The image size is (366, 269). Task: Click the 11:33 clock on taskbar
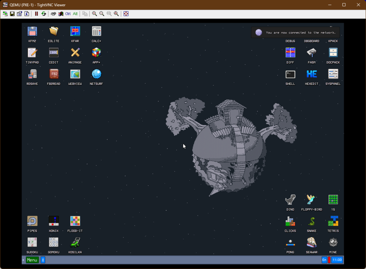(x=337, y=260)
